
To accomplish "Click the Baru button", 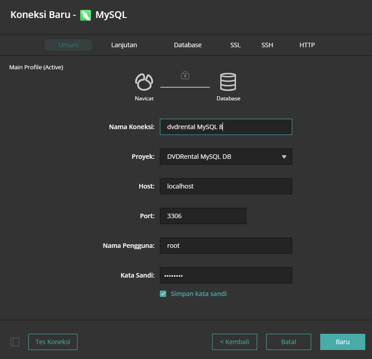I will [x=343, y=342].
